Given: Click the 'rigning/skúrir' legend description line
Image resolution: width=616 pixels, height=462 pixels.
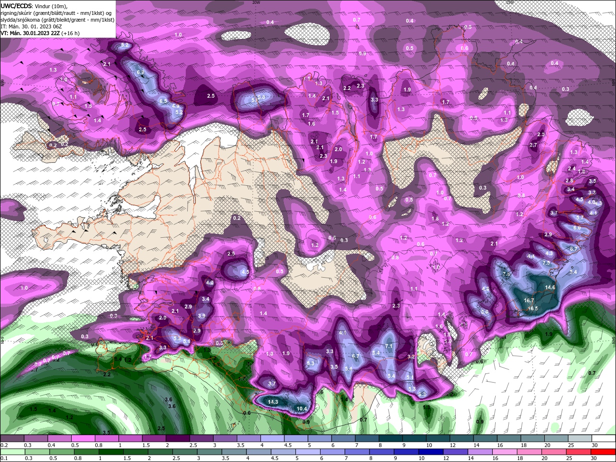Looking at the screenshot, I should (x=56, y=13).
